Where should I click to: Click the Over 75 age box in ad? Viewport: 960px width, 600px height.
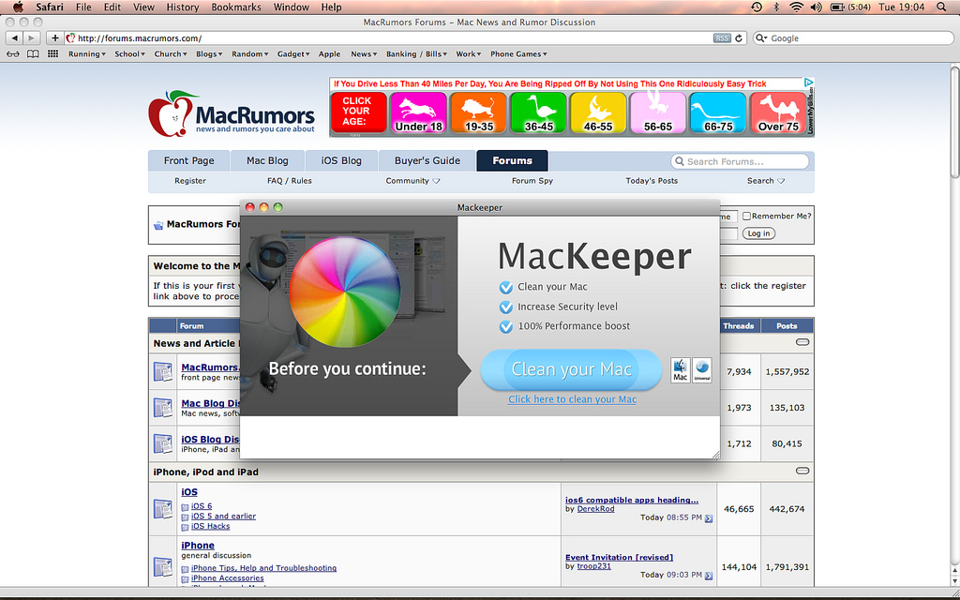778,112
